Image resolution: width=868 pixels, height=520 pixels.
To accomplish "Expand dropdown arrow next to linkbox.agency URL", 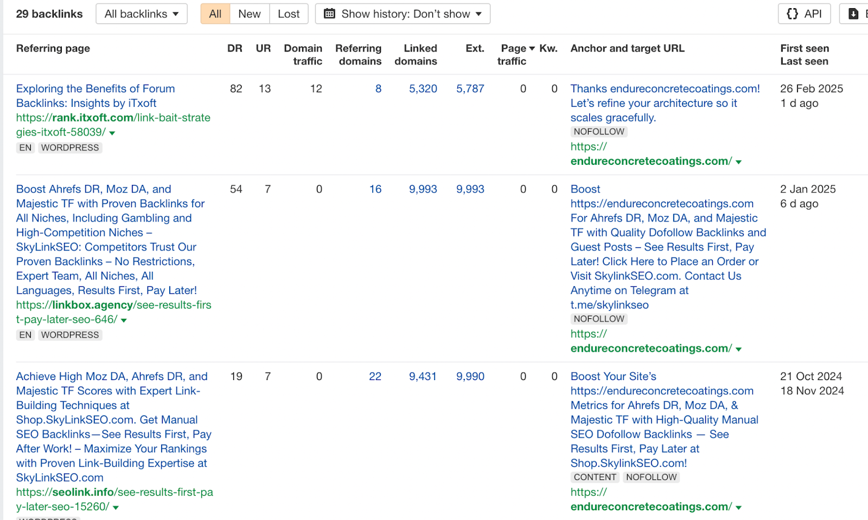I will coord(124,320).
